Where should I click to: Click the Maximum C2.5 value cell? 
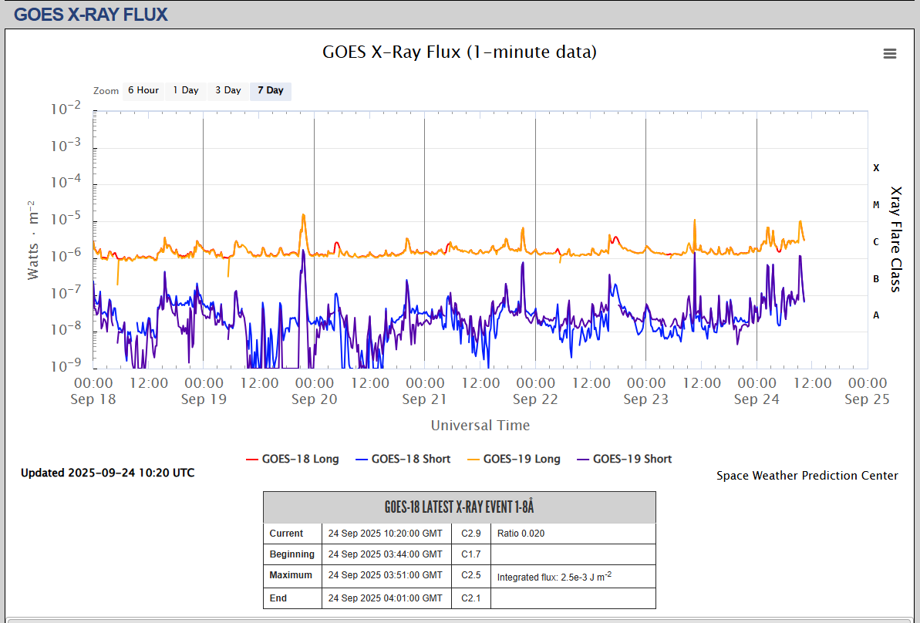(471, 575)
